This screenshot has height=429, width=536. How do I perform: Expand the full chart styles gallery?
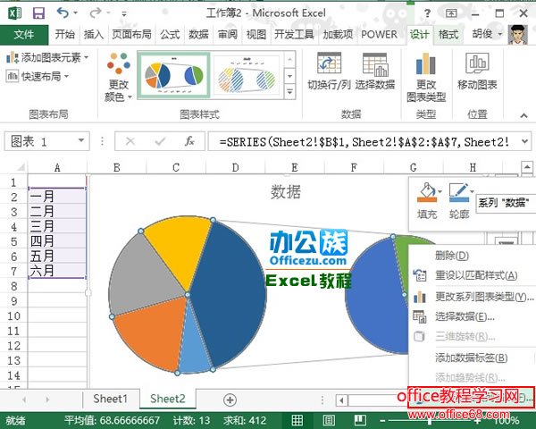point(289,92)
